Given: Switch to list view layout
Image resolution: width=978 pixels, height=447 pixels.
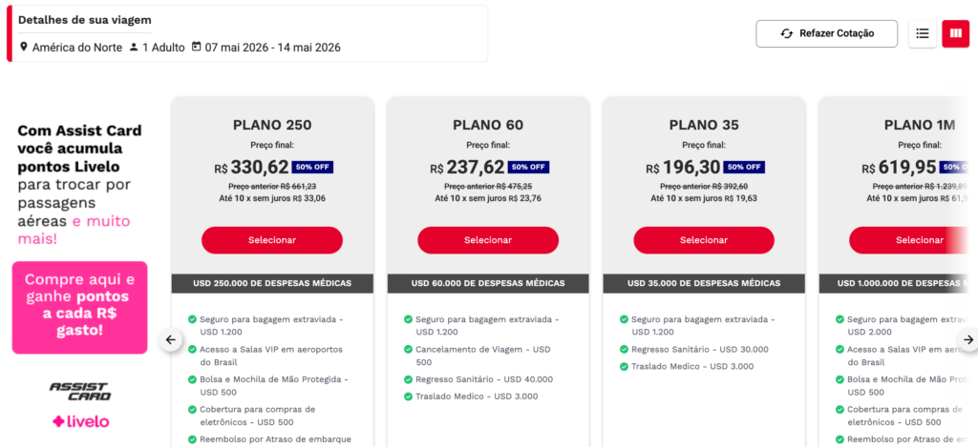Looking at the screenshot, I should [x=923, y=33].
